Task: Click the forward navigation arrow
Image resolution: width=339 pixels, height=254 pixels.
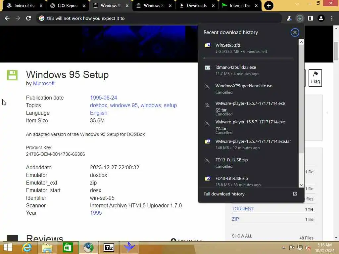Action: point(18,19)
